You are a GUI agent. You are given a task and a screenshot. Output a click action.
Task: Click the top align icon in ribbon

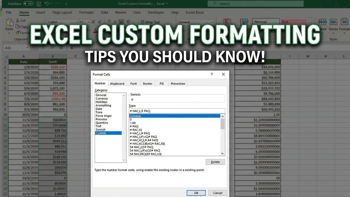(109, 22)
